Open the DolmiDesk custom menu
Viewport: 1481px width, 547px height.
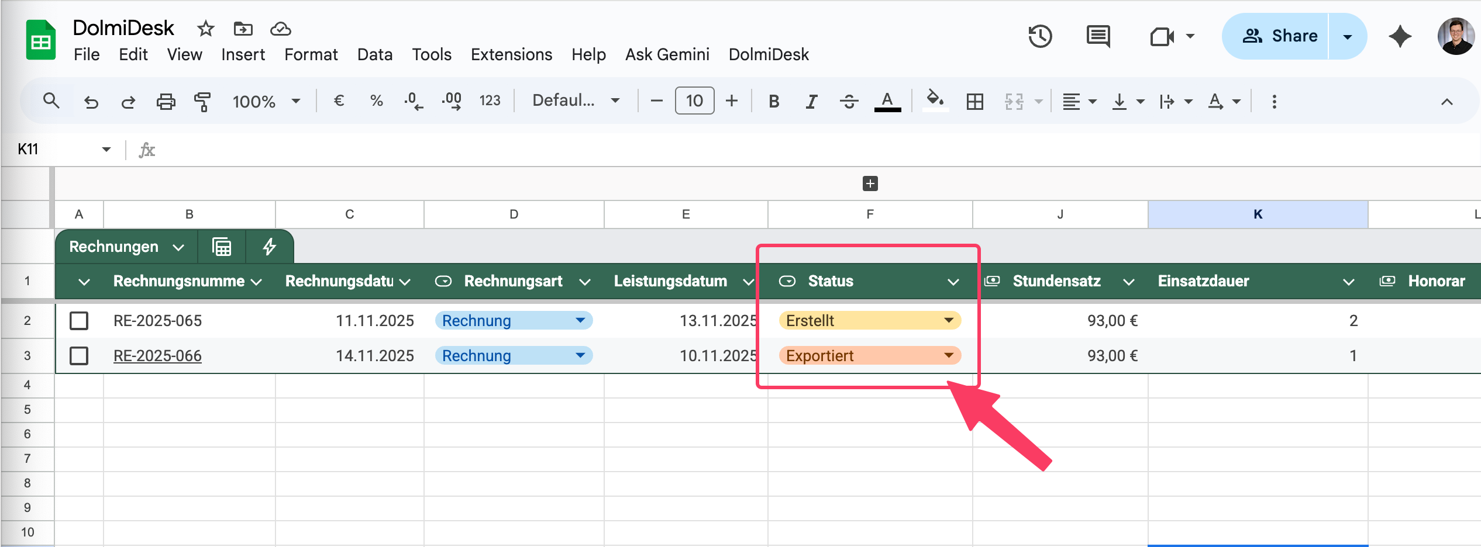pyautogui.click(x=769, y=54)
